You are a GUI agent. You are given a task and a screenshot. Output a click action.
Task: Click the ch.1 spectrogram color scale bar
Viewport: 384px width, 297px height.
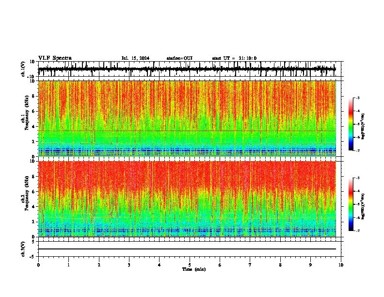coord(351,124)
